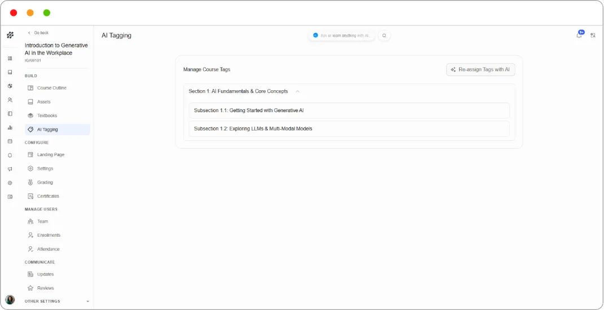
Task: Open Reviews in sidebar
Action: pos(58,288)
